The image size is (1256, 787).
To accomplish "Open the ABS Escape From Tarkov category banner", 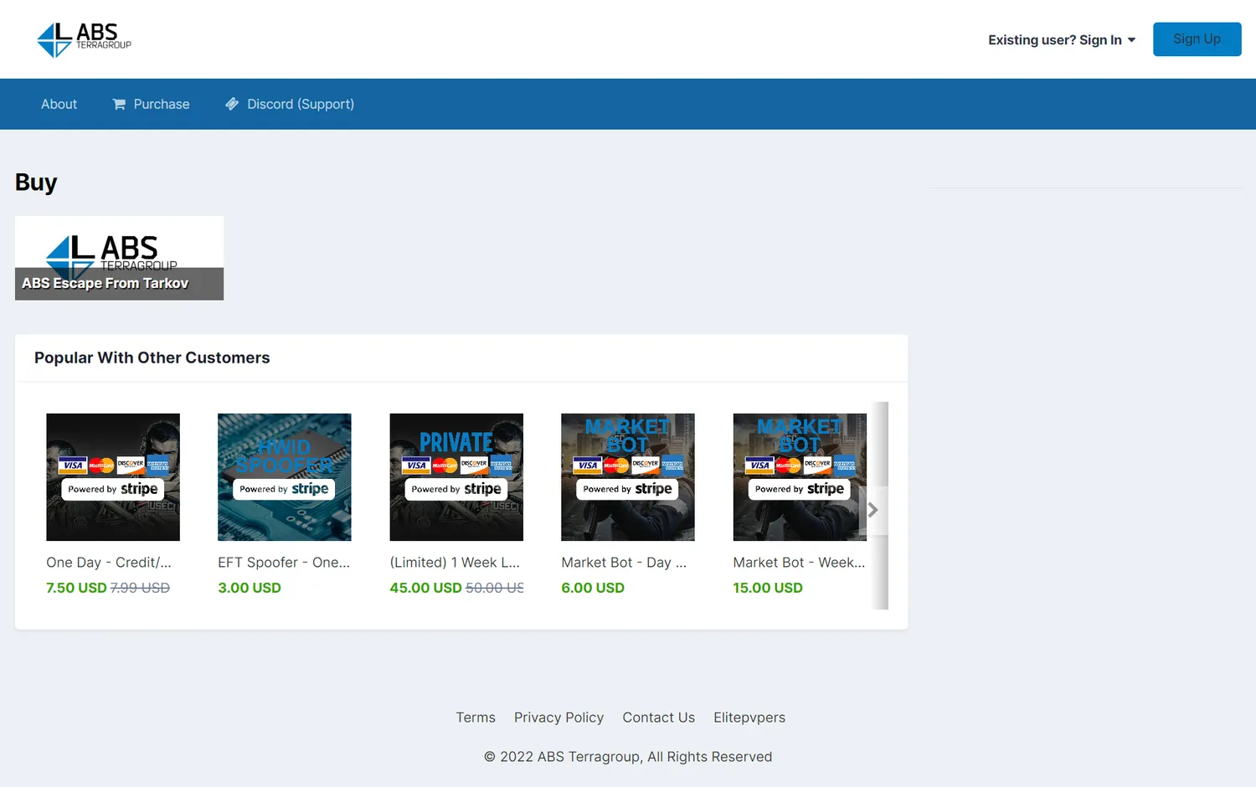I will (x=119, y=258).
